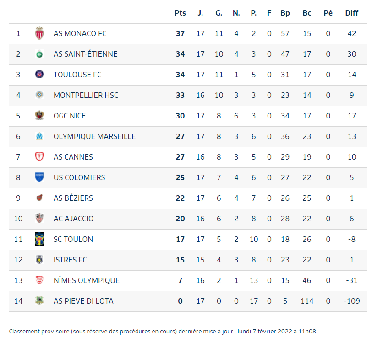Open the AS Béziers team name

73,198
